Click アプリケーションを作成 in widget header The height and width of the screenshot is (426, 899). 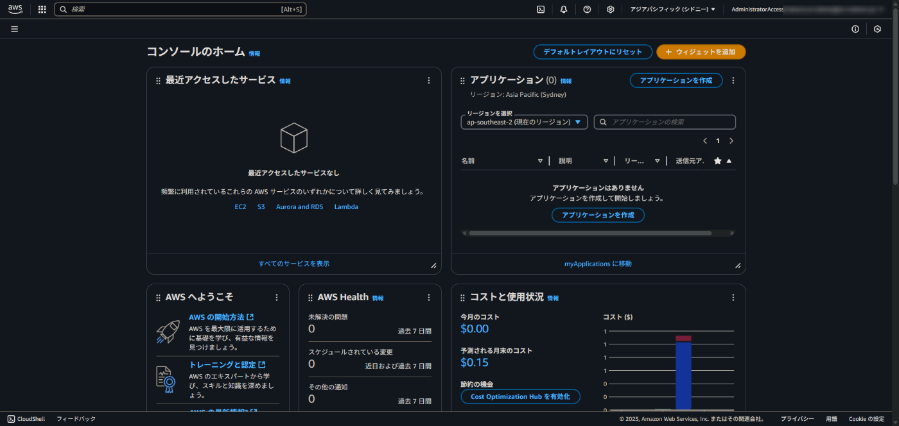pyautogui.click(x=676, y=80)
